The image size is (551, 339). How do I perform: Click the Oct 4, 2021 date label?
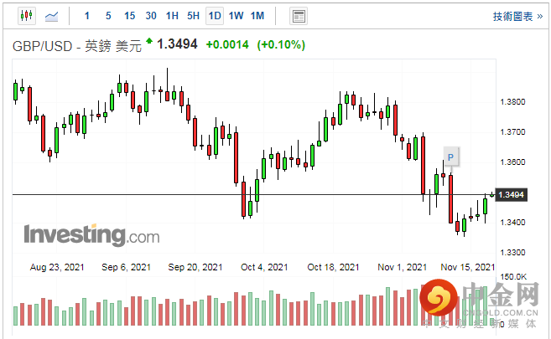pos(264,267)
